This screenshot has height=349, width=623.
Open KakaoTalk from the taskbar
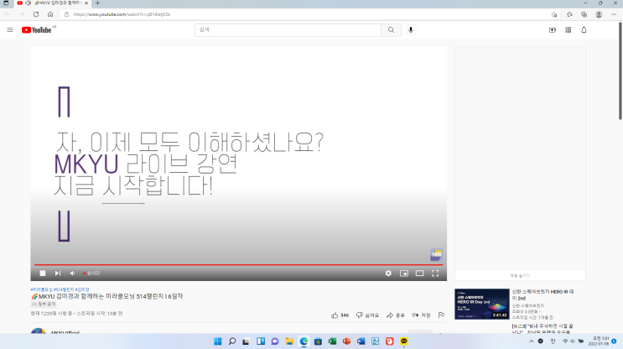403,341
